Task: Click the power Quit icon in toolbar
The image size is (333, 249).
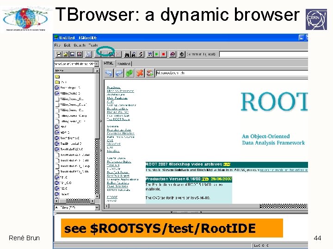Action: 182,54
